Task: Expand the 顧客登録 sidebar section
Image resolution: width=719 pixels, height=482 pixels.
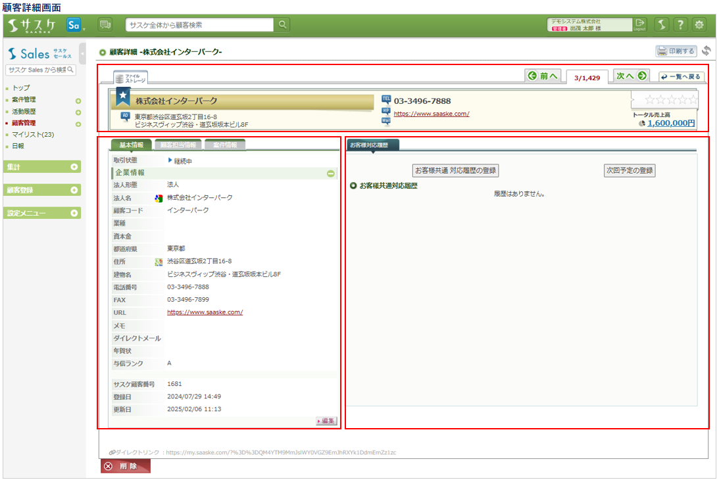Action: [42, 189]
